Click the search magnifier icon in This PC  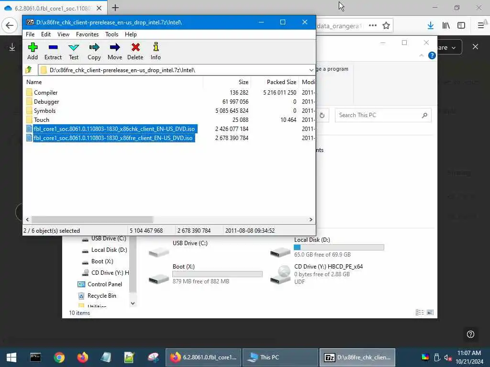tap(424, 116)
